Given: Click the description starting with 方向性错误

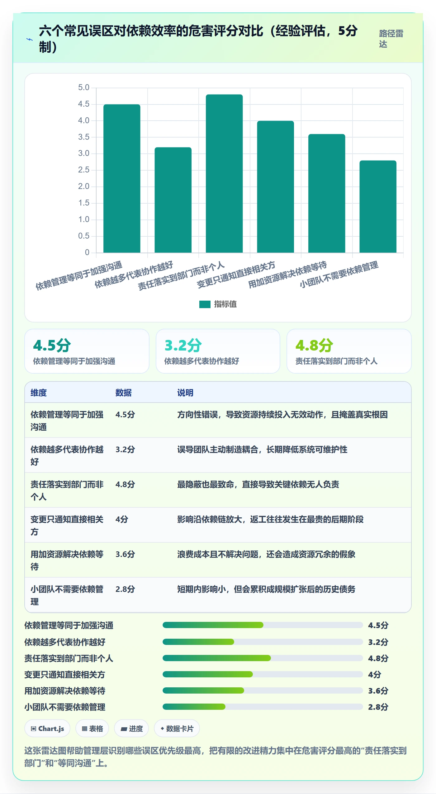Looking at the screenshot, I should tap(282, 414).
